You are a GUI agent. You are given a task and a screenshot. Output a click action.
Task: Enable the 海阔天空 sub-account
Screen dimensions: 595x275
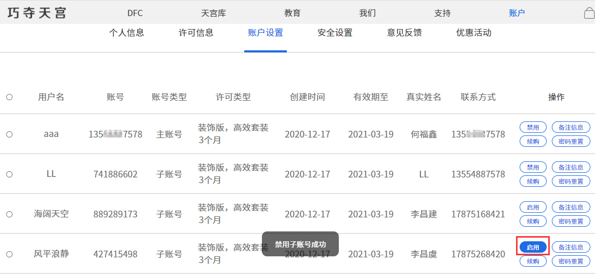point(533,207)
